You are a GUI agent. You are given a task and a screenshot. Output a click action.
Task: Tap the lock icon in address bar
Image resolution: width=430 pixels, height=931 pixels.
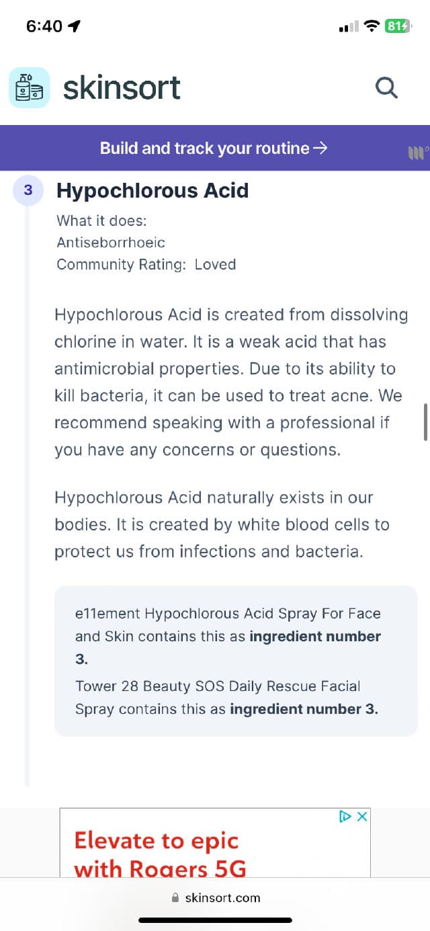[176, 898]
